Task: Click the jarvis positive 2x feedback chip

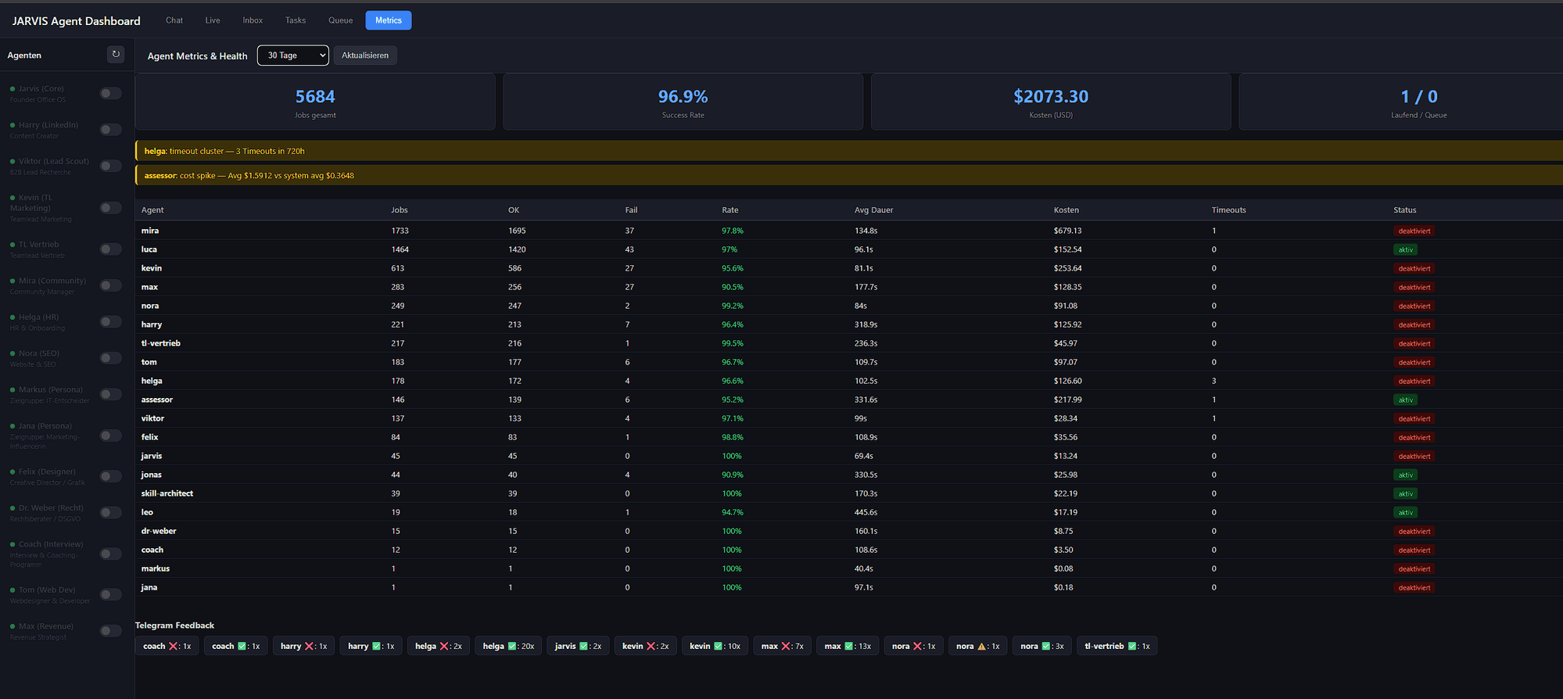Action: tap(578, 646)
